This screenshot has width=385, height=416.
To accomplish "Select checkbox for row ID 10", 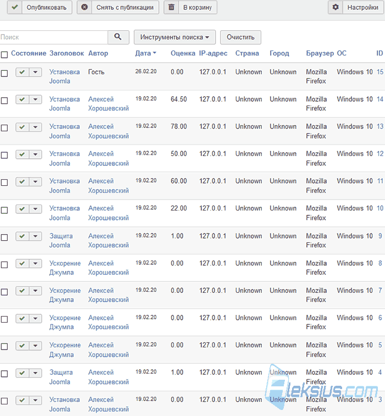I will (x=4, y=210).
